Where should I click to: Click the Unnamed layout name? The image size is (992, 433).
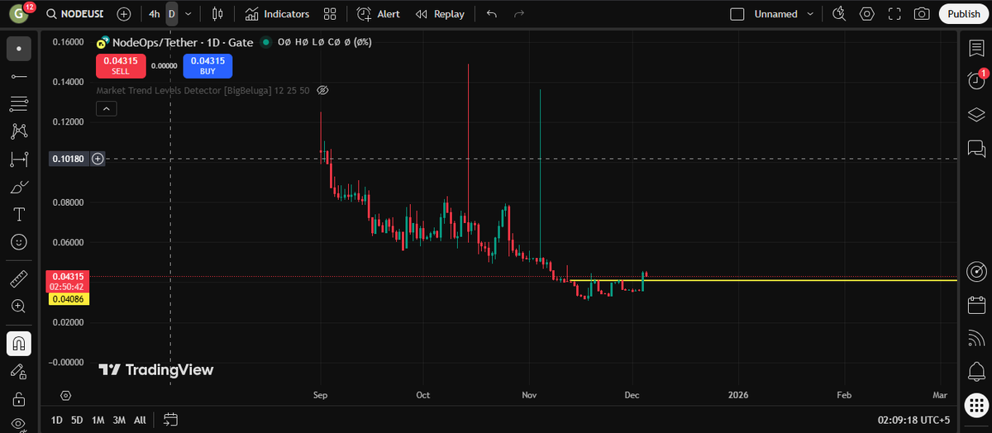coord(775,14)
